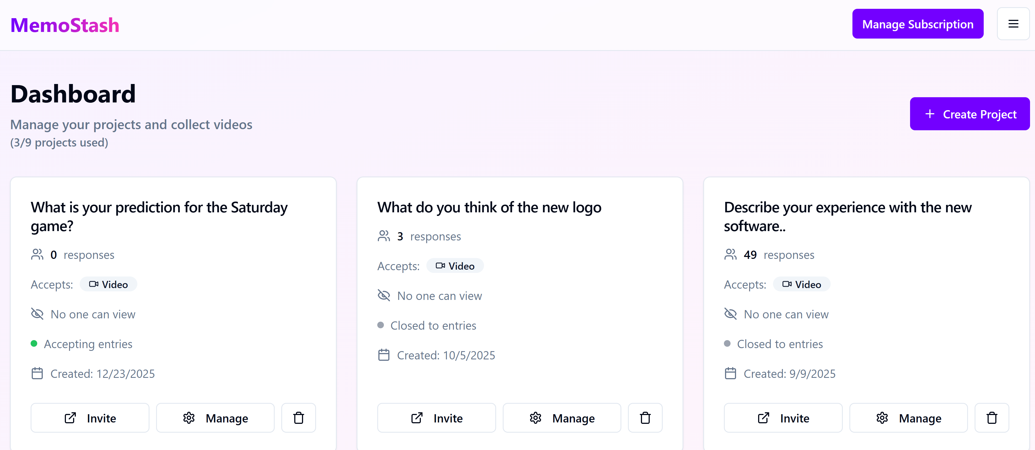
Task: Click the settings gear on the Saturday game Manage button
Action: [189, 418]
